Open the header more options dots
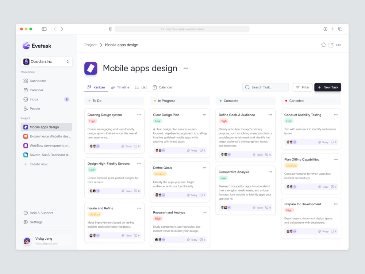The height and width of the screenshot is (274, 365). click(x=338, y=45)
